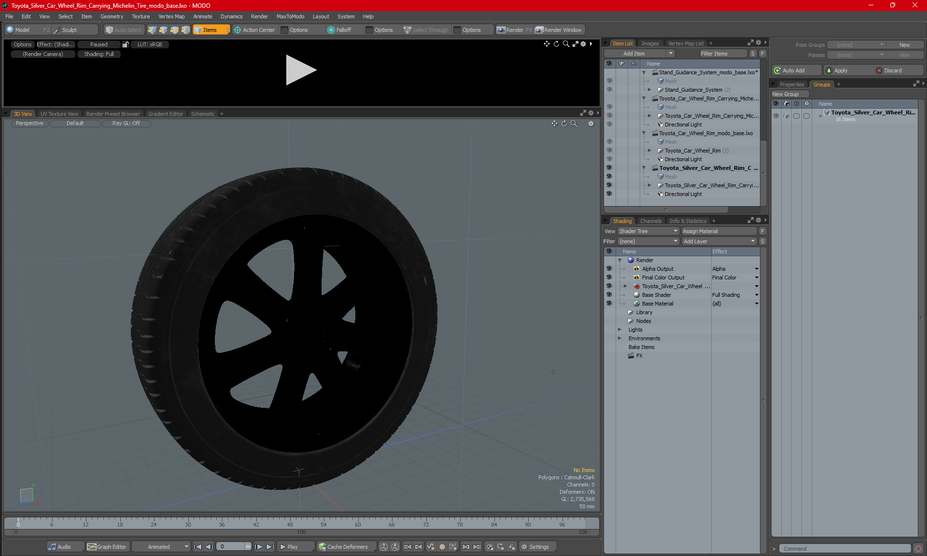Open the Texture menu
The width and height of the screenshot is (927, 556).
tap(140, 16)
